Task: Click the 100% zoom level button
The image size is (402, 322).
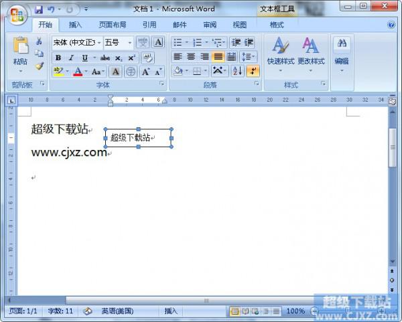Action: coord(295,311)
